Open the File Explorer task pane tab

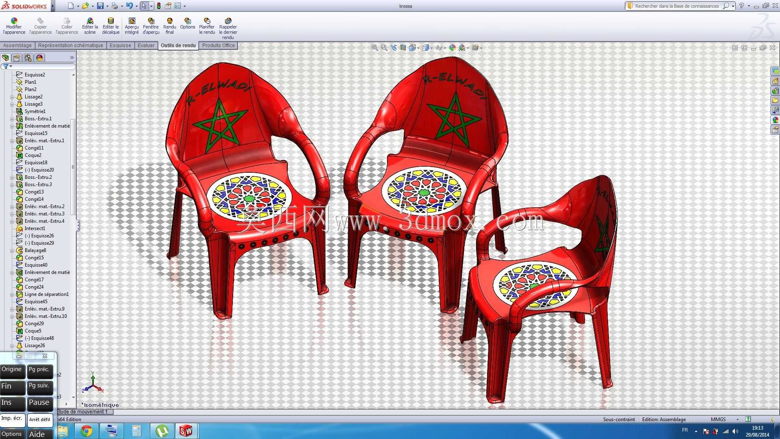click(775, 100)
